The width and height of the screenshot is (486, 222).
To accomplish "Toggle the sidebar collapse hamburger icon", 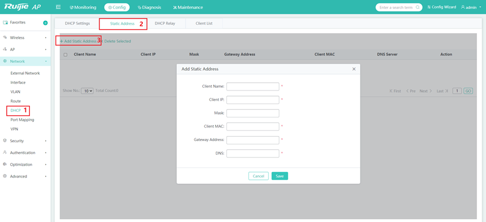I will click(58, 7).
